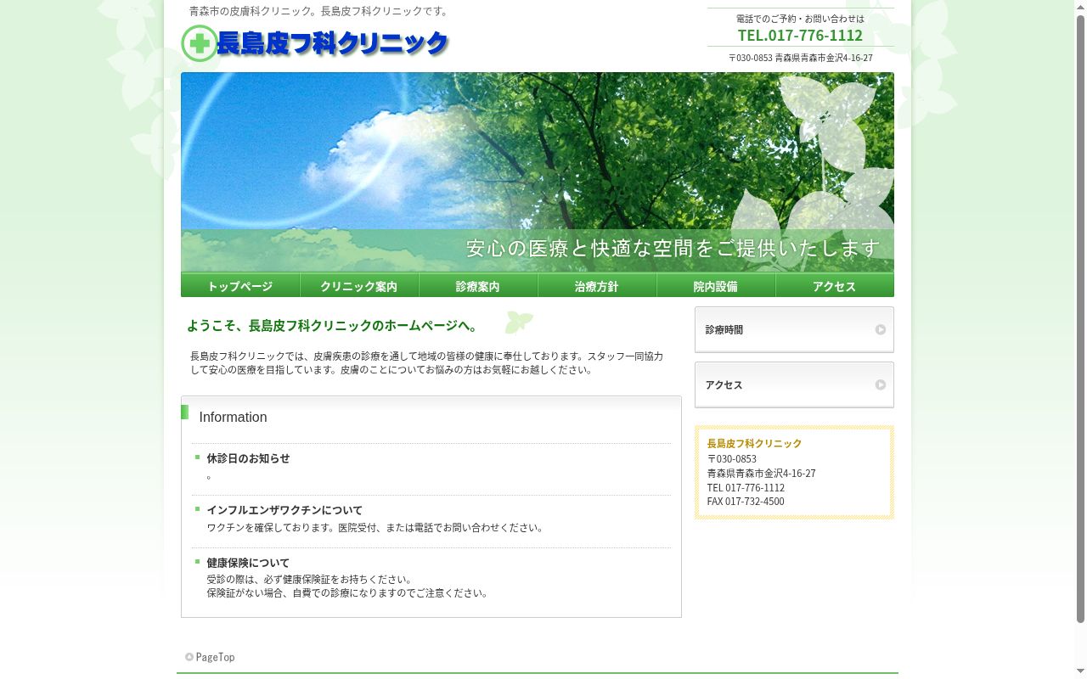The height and width of the screenshot is (679, 1087).
Task: Go to the 診療案内 menu item
Action: 478,285
